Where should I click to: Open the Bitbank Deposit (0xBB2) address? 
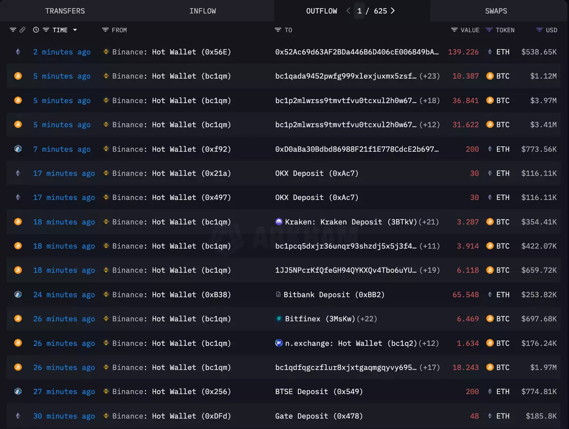pos(334,295)
